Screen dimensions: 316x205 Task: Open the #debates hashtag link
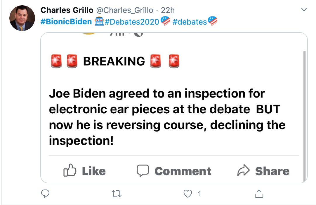click(190, 22)
